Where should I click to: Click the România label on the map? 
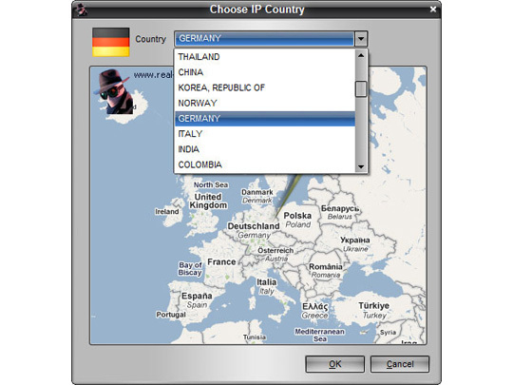(x=326, y=267)
